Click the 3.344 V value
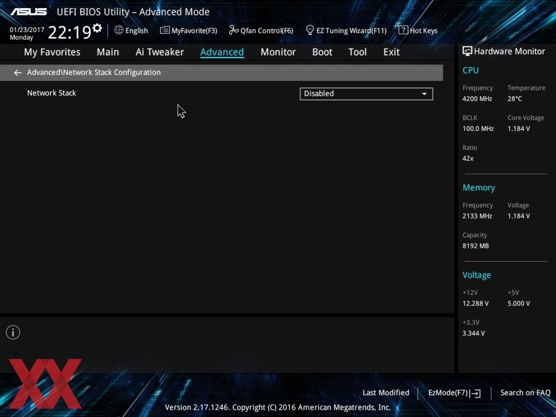The width and height of the screenshot is (556, 417). 473,333
